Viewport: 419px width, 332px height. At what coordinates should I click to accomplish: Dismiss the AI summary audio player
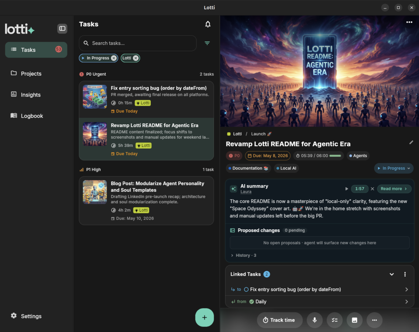372,189
